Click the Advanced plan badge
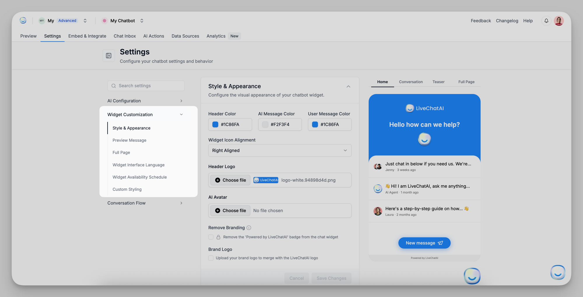Viewport: 583px width, 297px height. click(67, 21)
